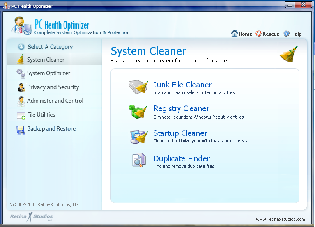Image resolution: width=315 pixels, height=227 pixels.
Task: Open the File Utilities category
Action: pyautogui.click(x=41, y=115)
